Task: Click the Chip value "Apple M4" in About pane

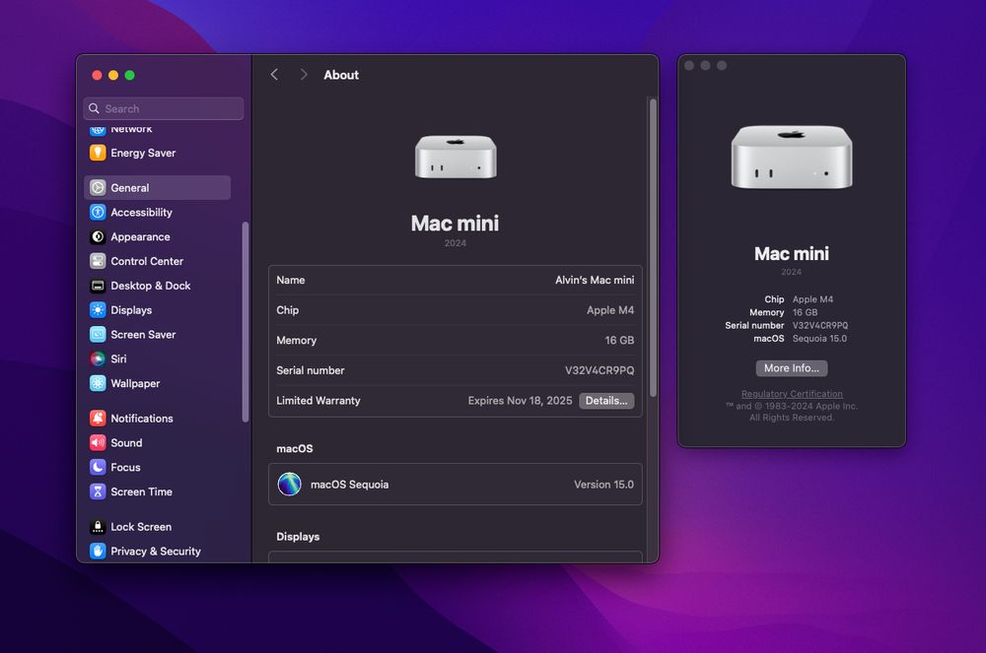Action: coord(610,310)
